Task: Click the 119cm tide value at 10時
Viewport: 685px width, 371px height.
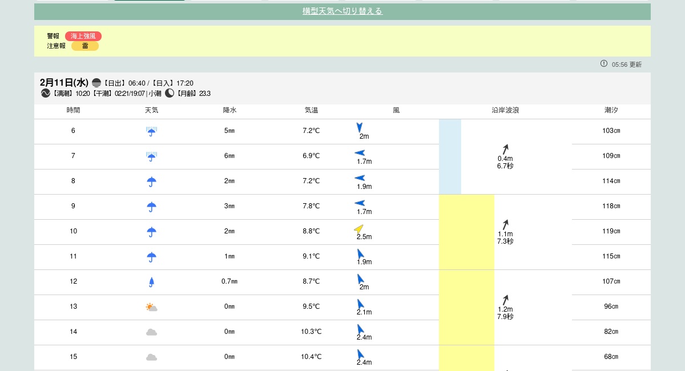Action: click(611, 231)
